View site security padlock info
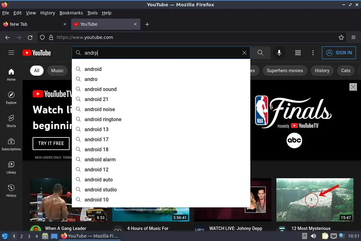 [x=51, y=37]
